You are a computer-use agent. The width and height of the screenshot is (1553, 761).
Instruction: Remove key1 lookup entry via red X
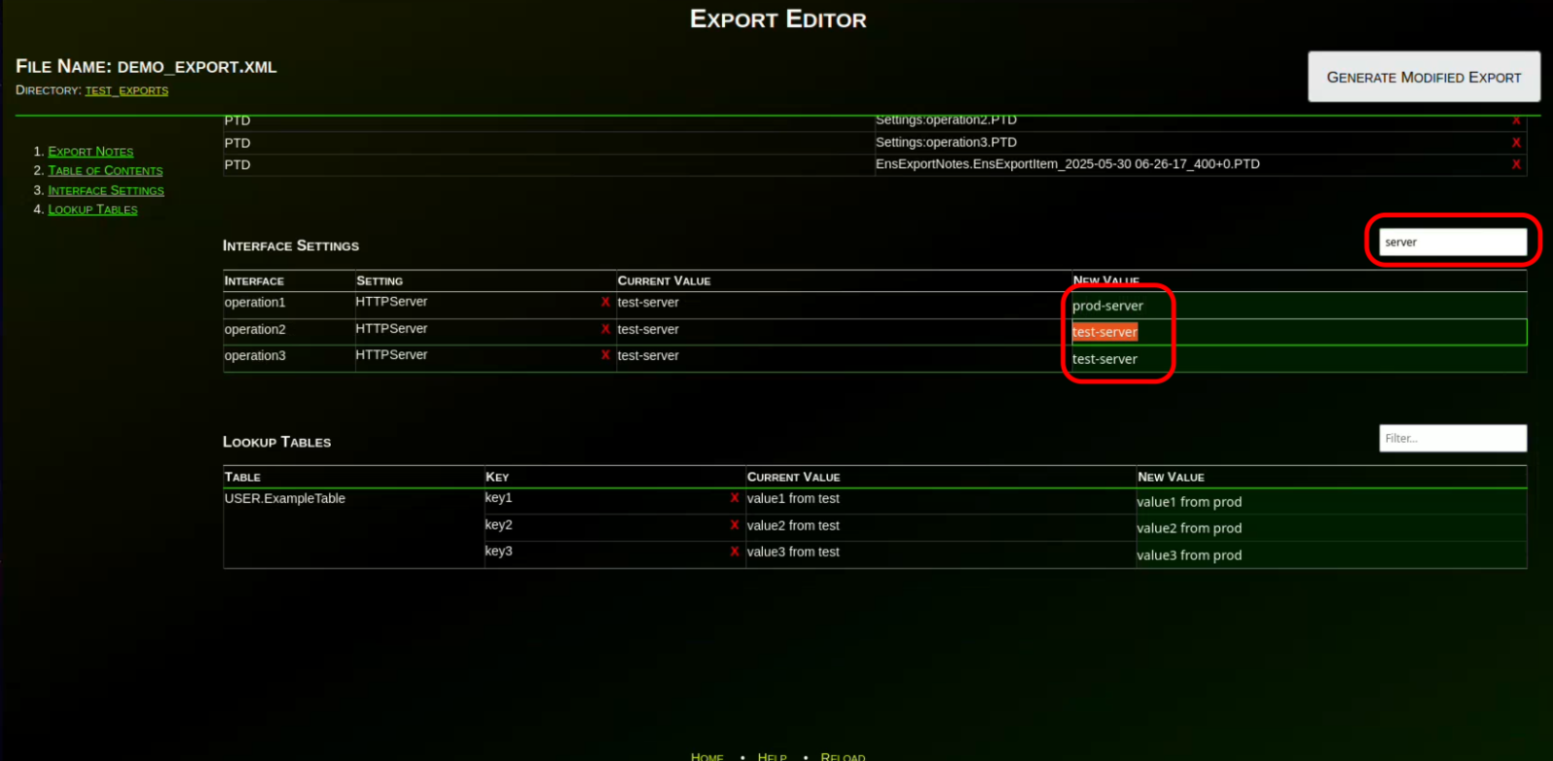[x=735, y=498]
